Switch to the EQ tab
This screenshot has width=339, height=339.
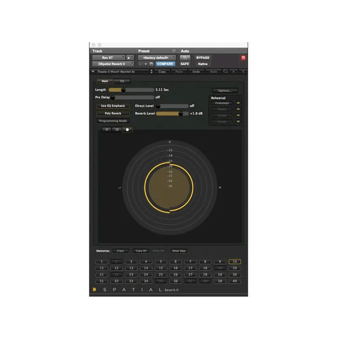click(122, 81)
